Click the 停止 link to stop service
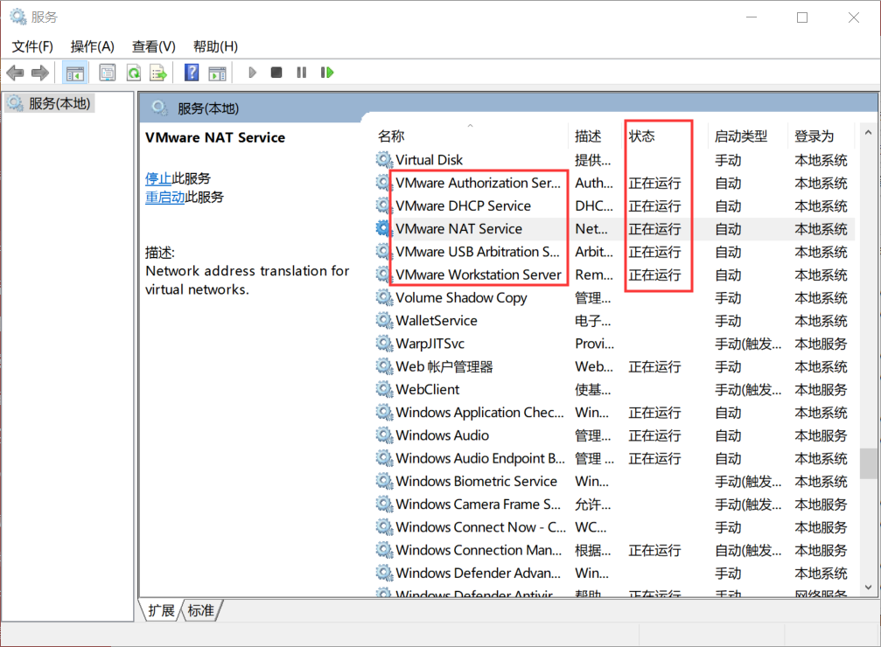The image size is (881, 647). tap(157, 178)
